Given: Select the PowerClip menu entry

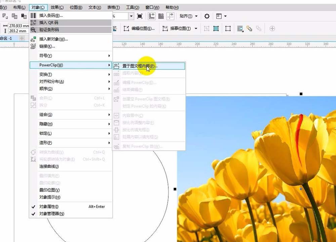Looking at the screenshot, I should pyautogui.click(x=71, y=65).
